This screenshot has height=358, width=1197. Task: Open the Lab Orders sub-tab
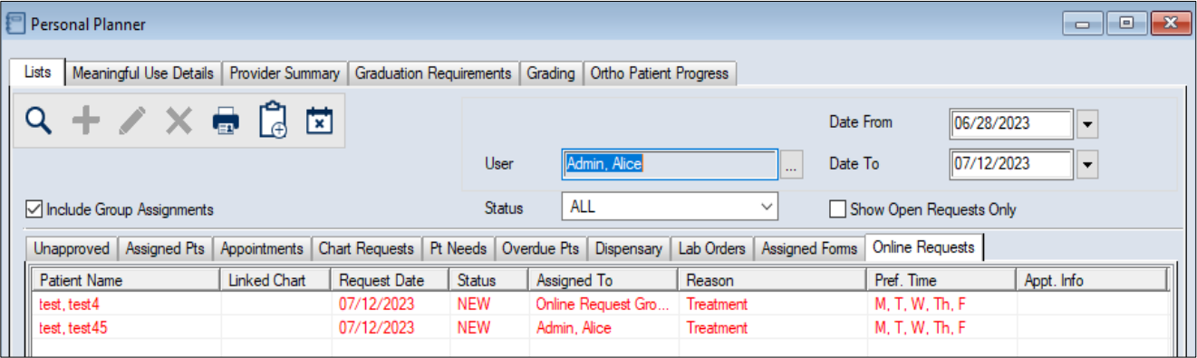point(711,248)
